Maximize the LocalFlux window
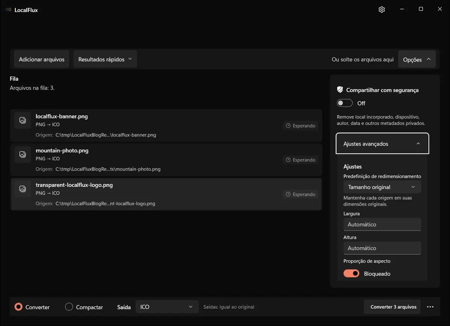This screenshot has width=450, height=326. 421,9
